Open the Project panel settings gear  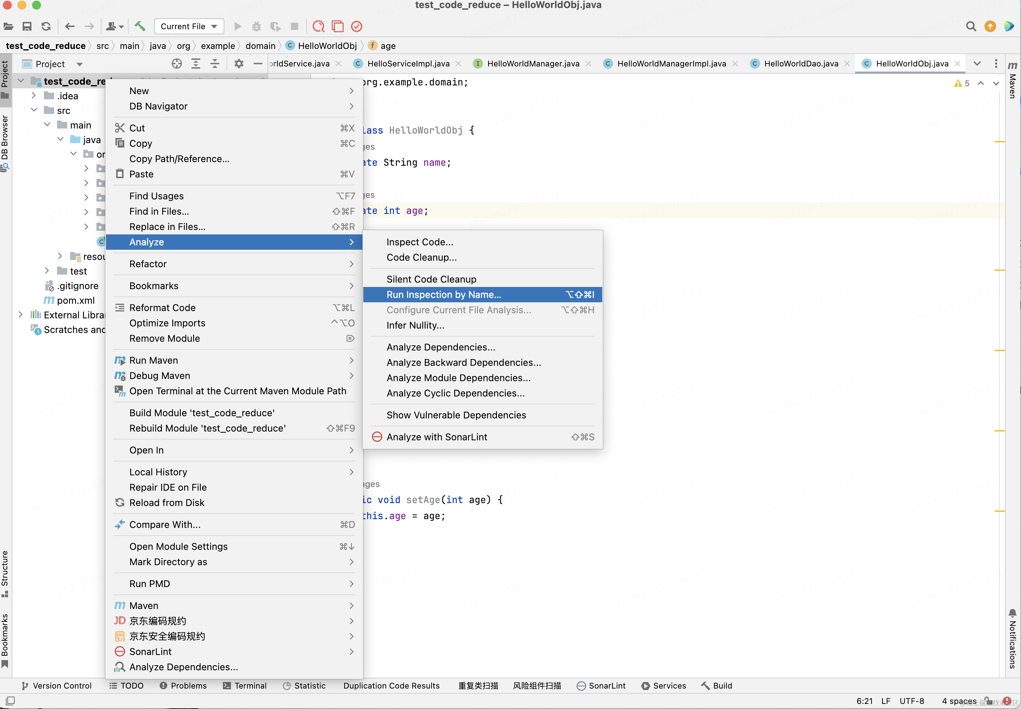pyautogui.click(x=239, y=64)
